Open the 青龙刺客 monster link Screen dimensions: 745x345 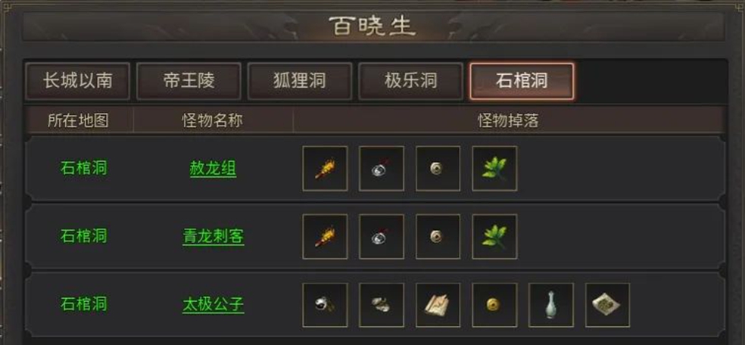point(214,236)
